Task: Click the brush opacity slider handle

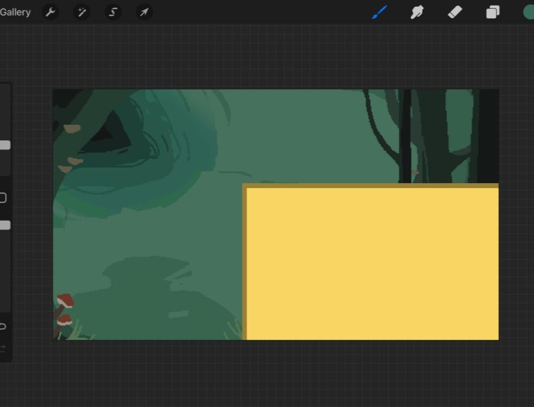Action: [5, 225]
